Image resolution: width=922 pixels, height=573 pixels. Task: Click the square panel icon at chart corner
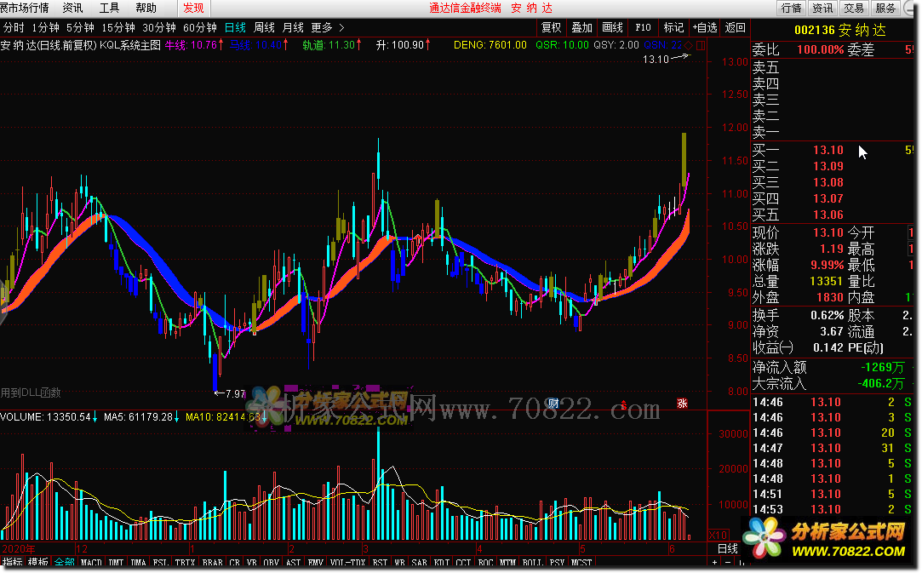[701, 45]
